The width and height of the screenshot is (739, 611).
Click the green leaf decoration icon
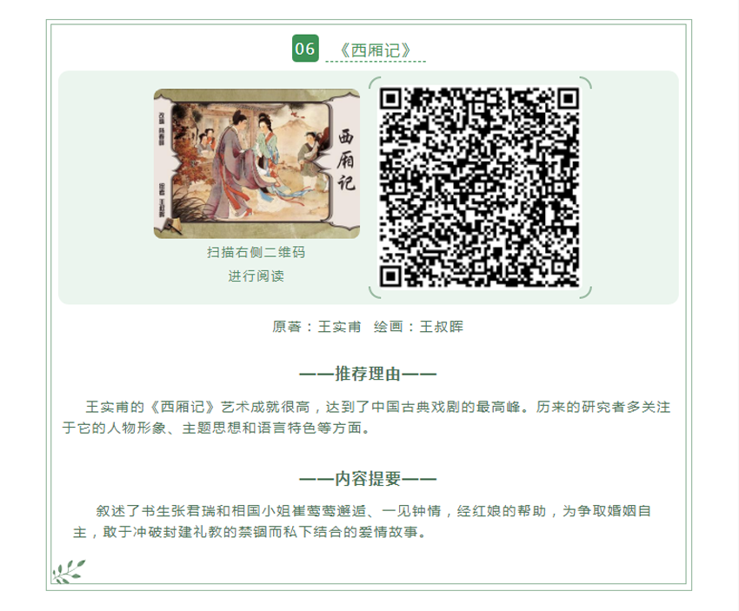(69, 571)
